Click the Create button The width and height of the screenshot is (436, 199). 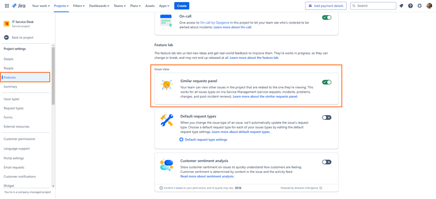click(182, 6)
